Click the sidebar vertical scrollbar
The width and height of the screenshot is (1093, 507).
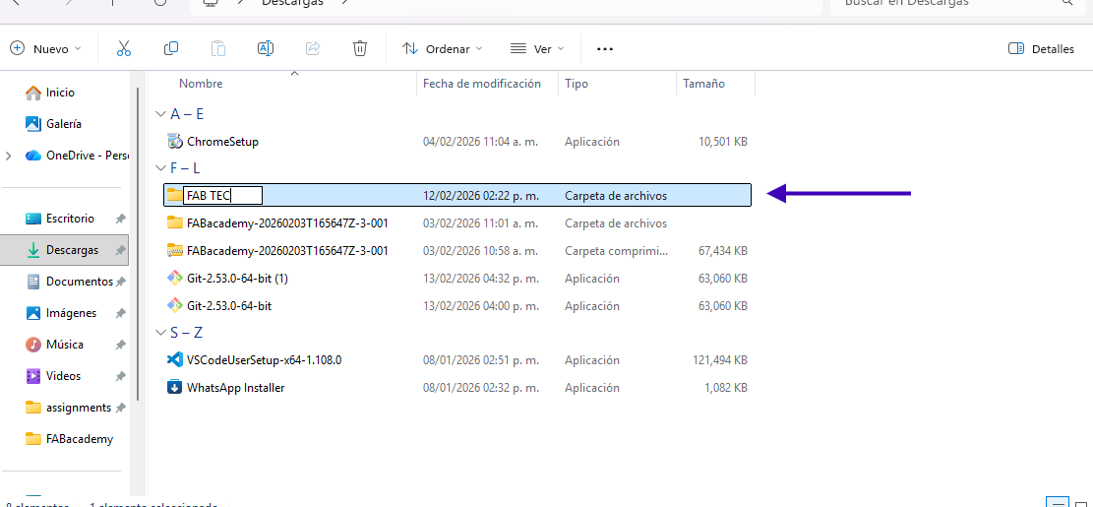138,244
